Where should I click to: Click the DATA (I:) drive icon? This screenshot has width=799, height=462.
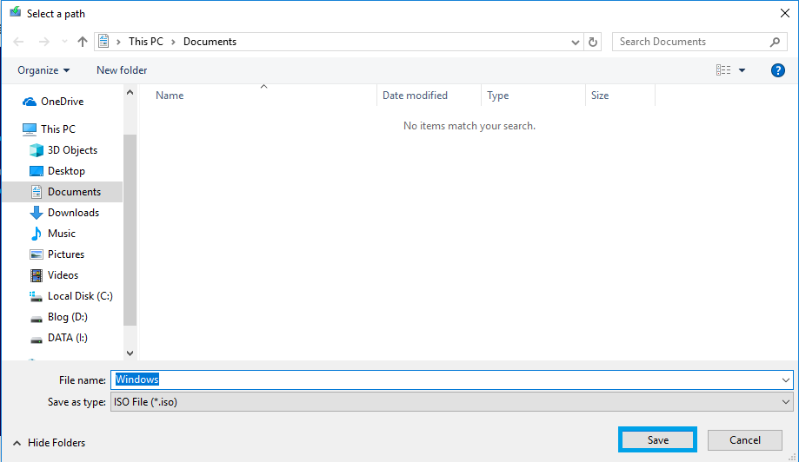[x=37, y=340]
